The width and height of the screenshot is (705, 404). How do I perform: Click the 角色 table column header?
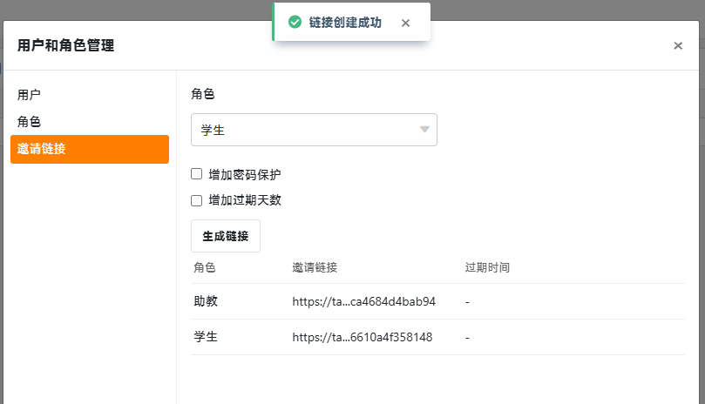click(x=205, y=268)
